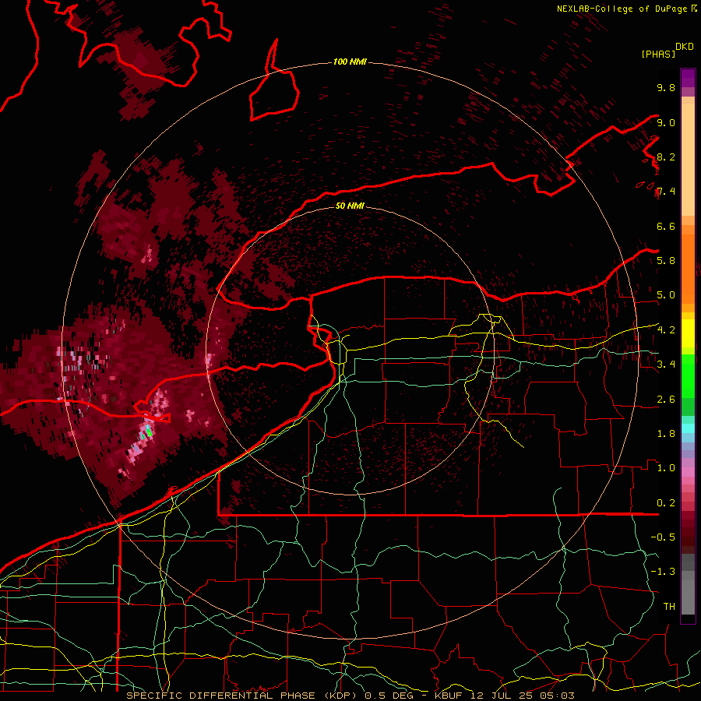The width and height of the screenshot is (701, 701).
Task: Click the [PHAS] label near the color scale
Action: [x=658, y=54]
